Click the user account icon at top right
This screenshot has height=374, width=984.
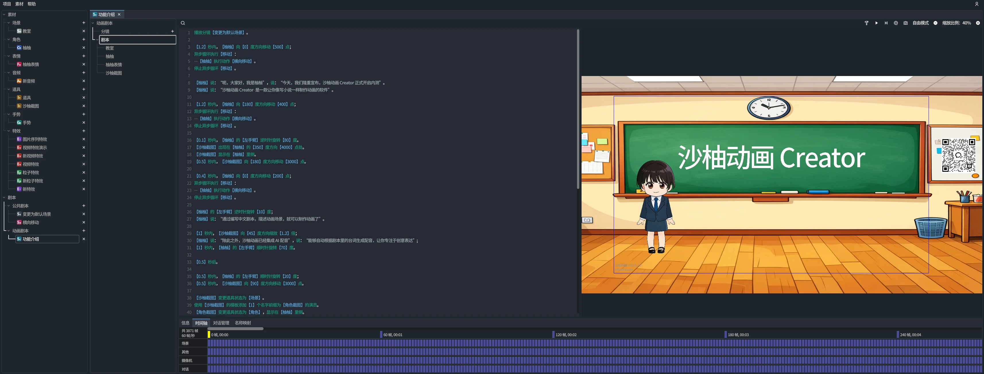tap(977, 4)
